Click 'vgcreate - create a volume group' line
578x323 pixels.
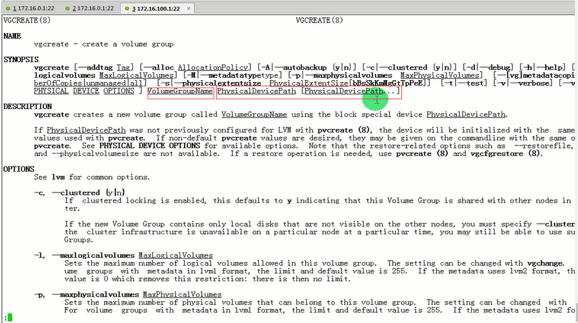[104, 44]
